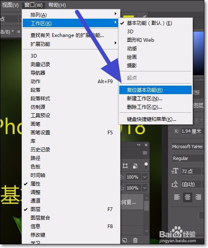This screenshot has height=248, width=208.
Task: Show the 工具预设 panel
Action: tap(71, 115)
